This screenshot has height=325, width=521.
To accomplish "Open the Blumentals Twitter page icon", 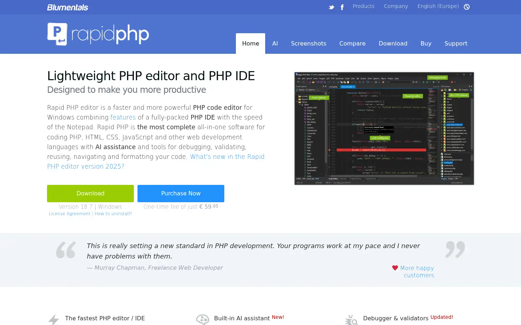I will 331,7.
